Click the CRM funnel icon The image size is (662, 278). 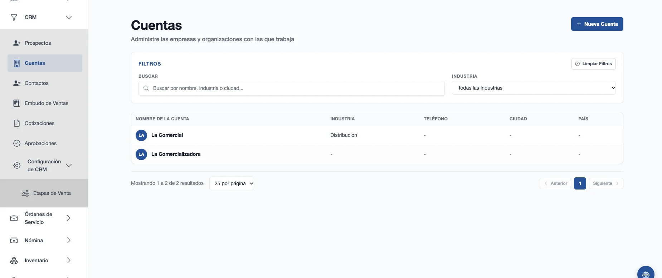click(14, 17)
